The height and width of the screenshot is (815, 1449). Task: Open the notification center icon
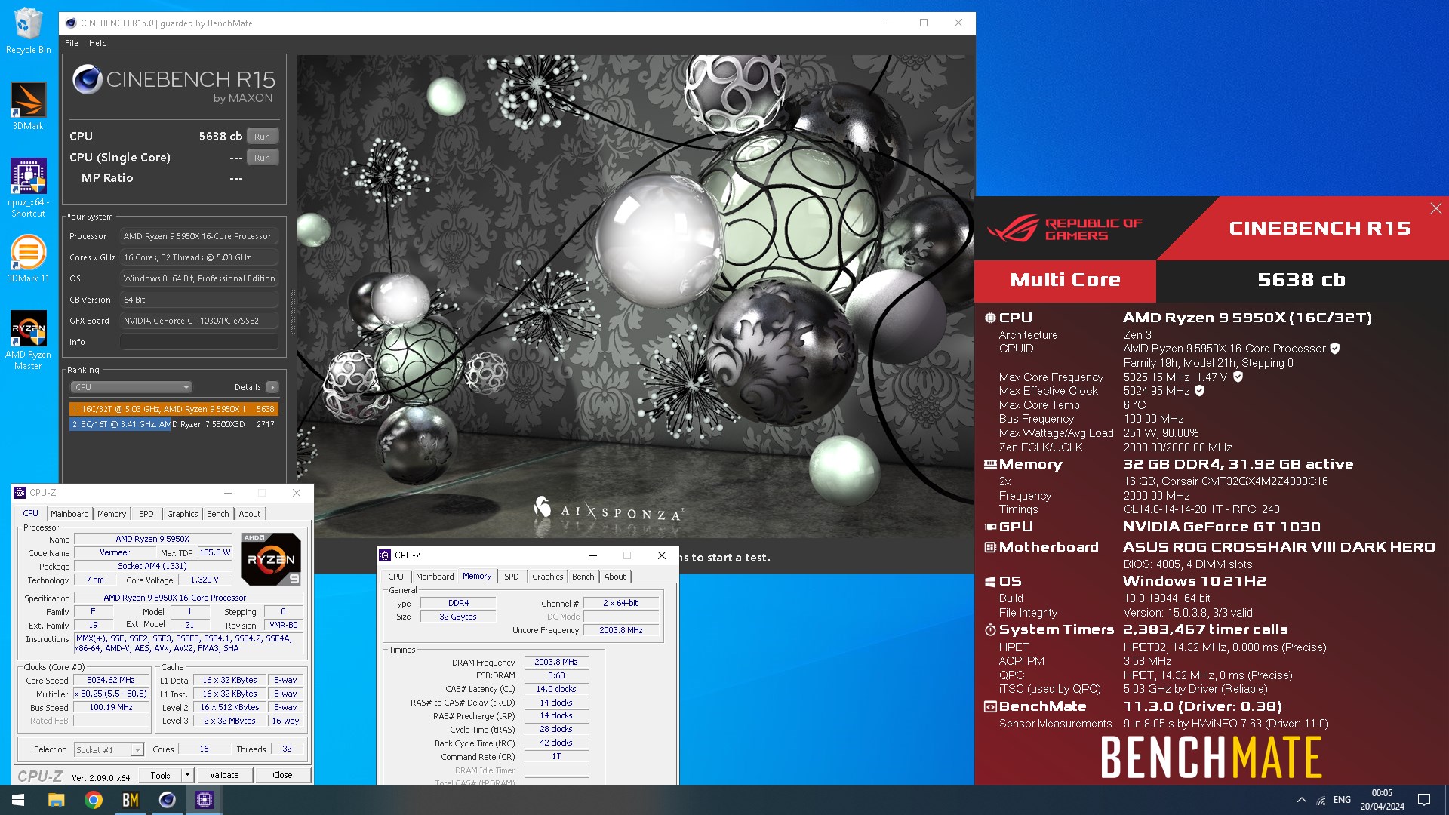click(x=1424, y=800)
